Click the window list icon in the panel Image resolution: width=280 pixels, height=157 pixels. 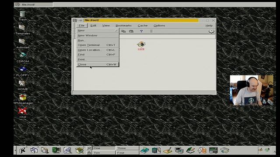[x=34, y=150]
